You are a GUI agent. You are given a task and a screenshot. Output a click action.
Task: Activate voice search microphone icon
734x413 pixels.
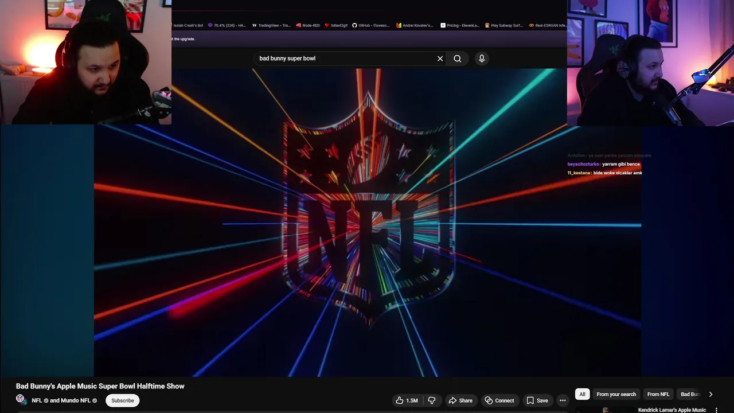coord(482,59)
